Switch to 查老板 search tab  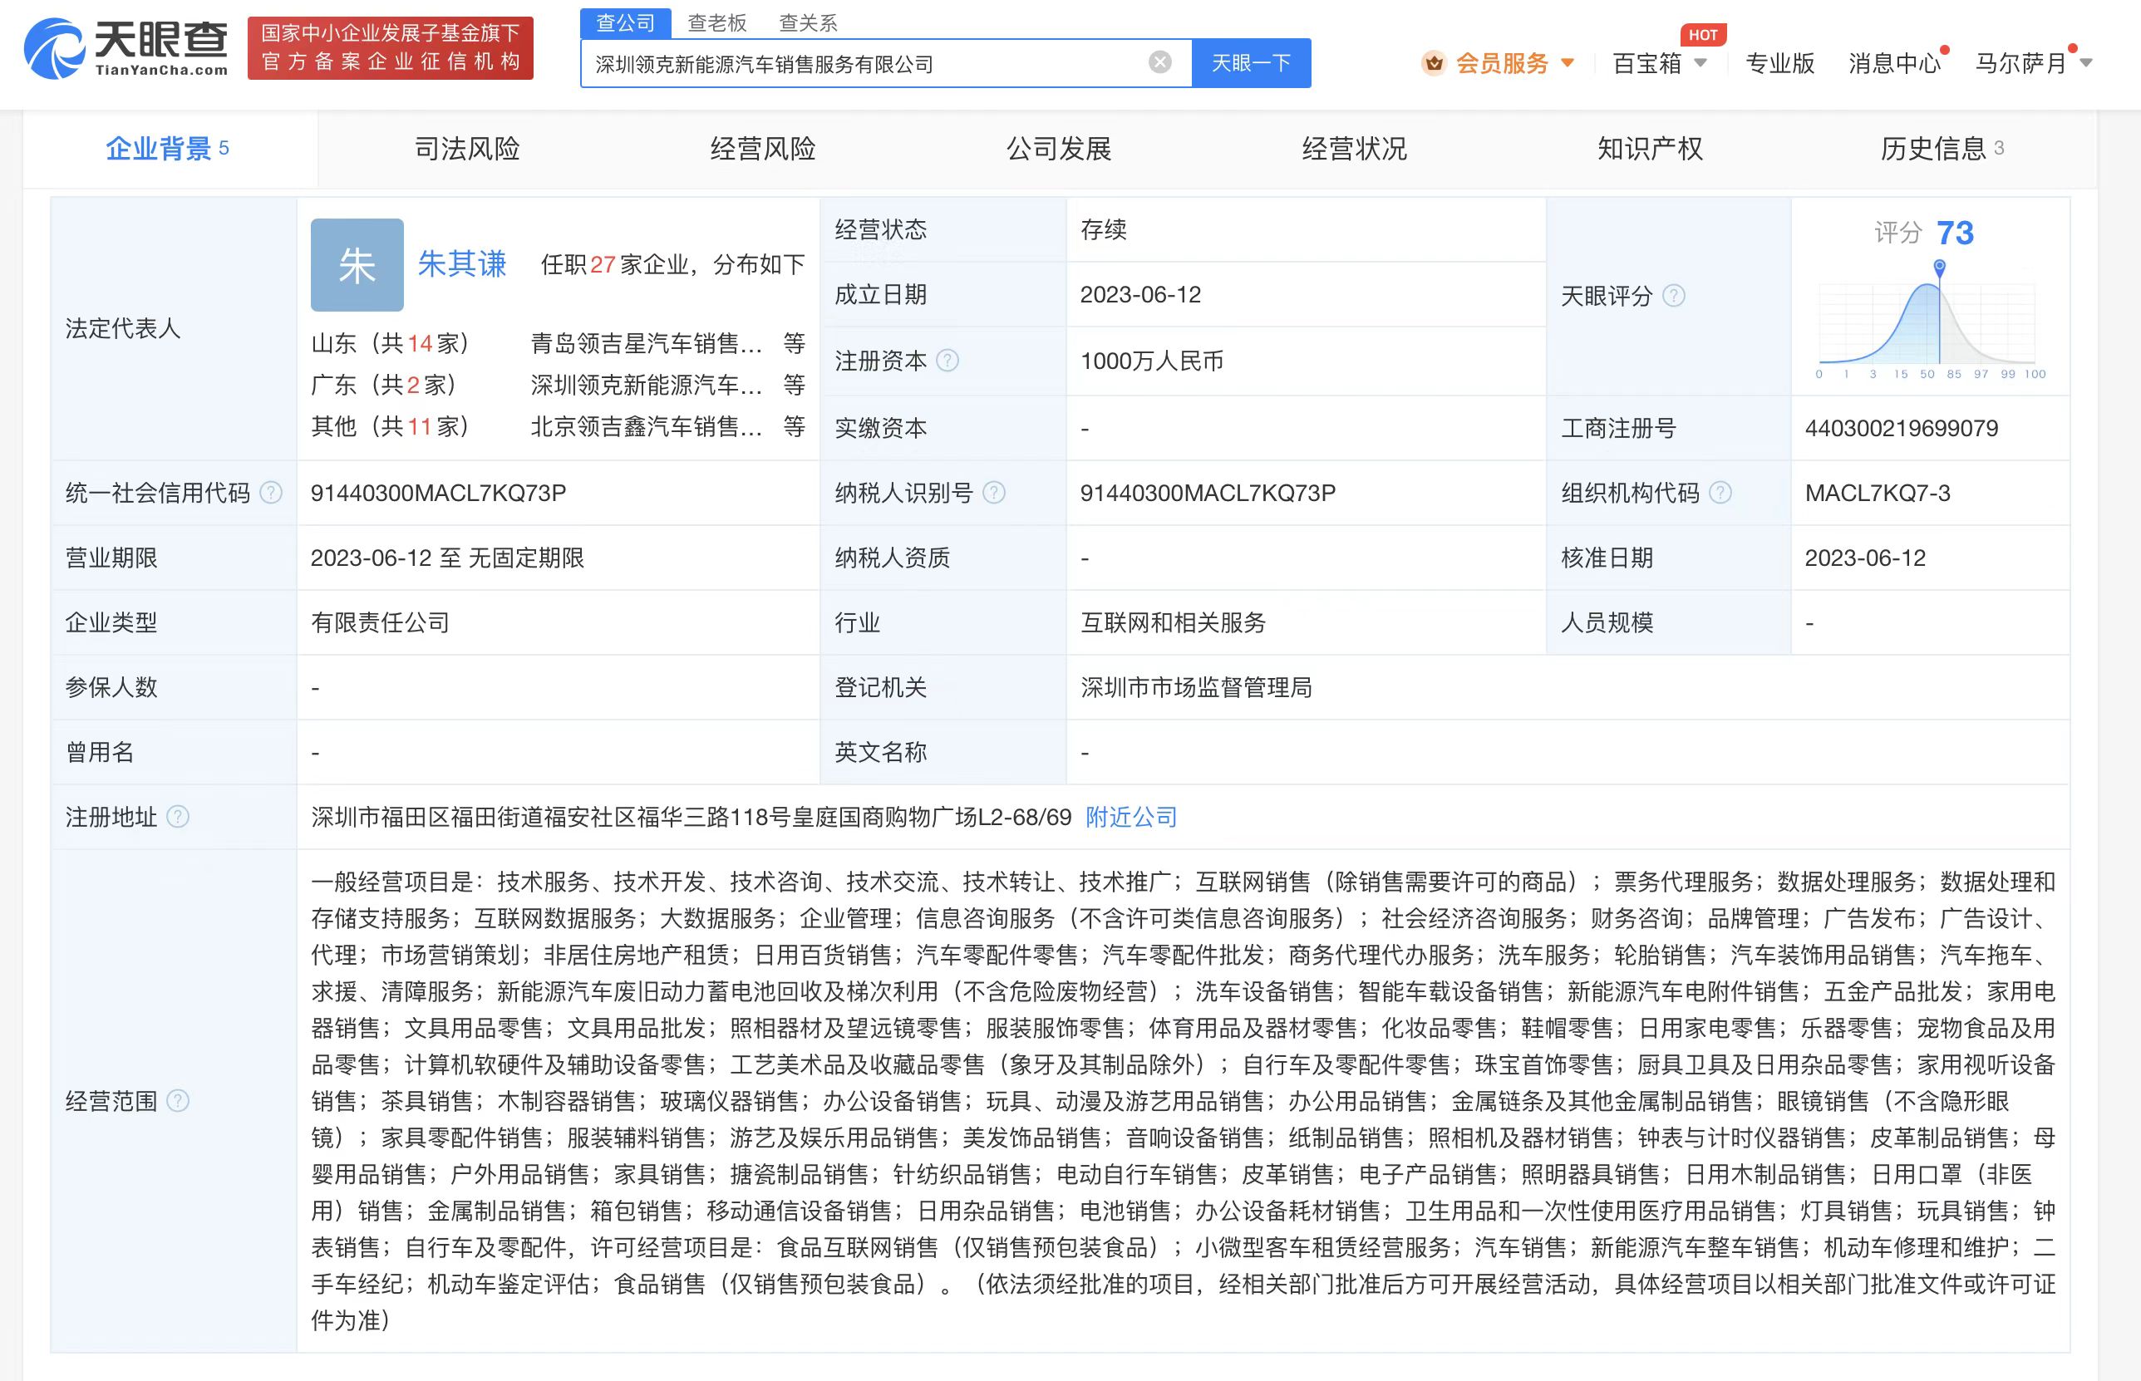[717, 22]
